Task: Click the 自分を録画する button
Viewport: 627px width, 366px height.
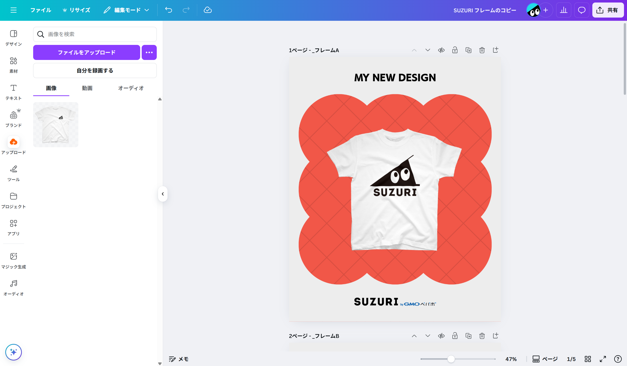Action: click(x=95, y=70)
